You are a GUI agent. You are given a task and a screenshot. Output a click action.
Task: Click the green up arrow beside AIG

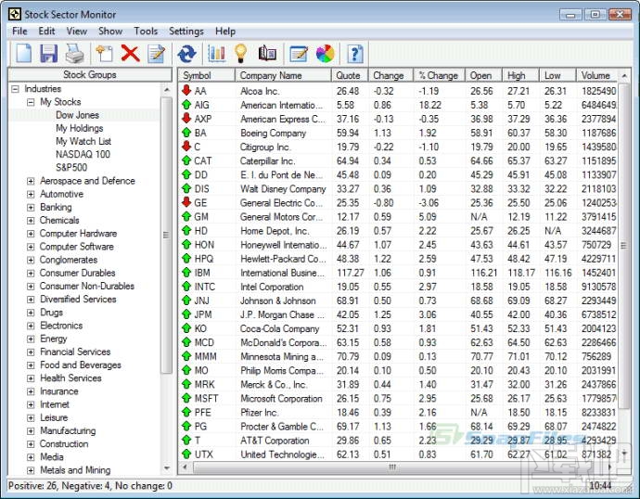pyautogui.click(x=186, y=105)
